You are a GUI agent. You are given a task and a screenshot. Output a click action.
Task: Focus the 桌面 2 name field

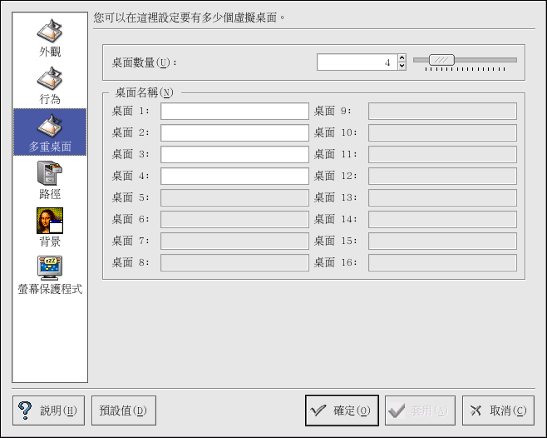coord(234,133)
